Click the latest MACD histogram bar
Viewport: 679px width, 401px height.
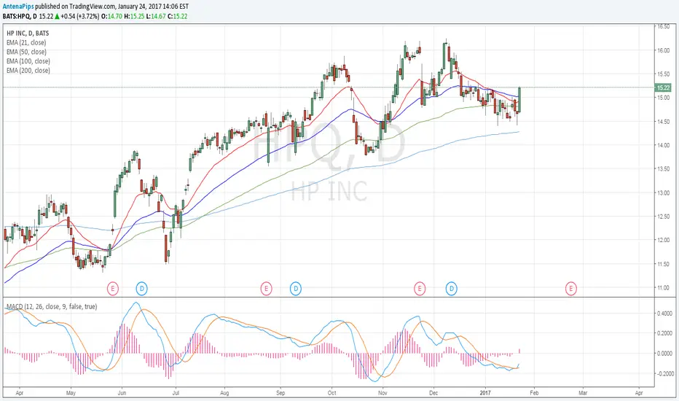[519, 351]
